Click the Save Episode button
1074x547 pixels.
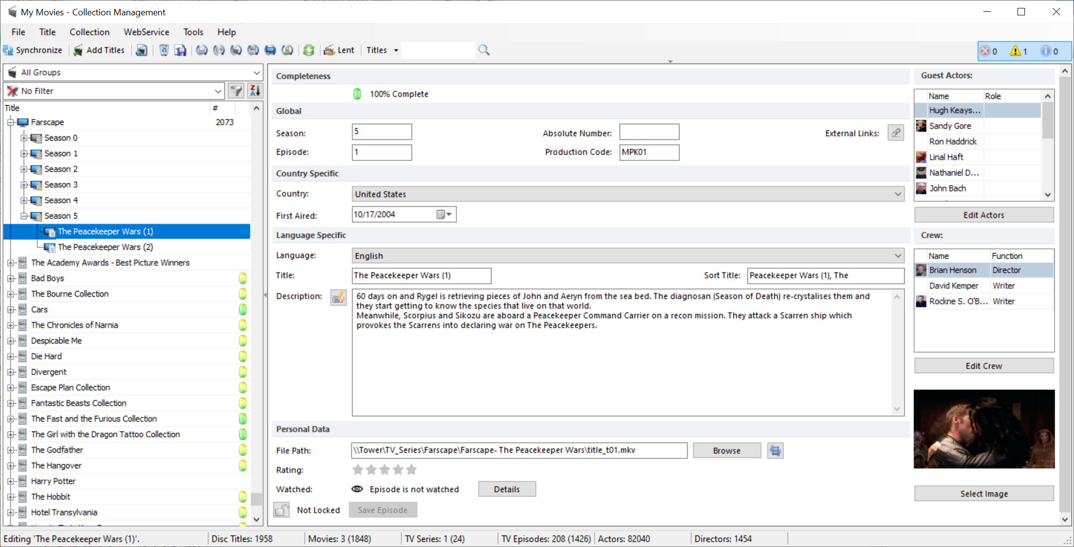tap(383, 510)
